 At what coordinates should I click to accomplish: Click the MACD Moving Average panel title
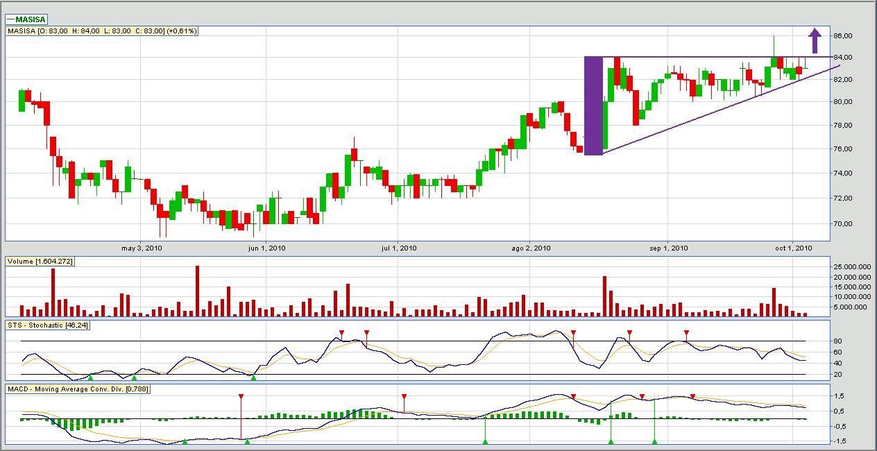[77, 389]
